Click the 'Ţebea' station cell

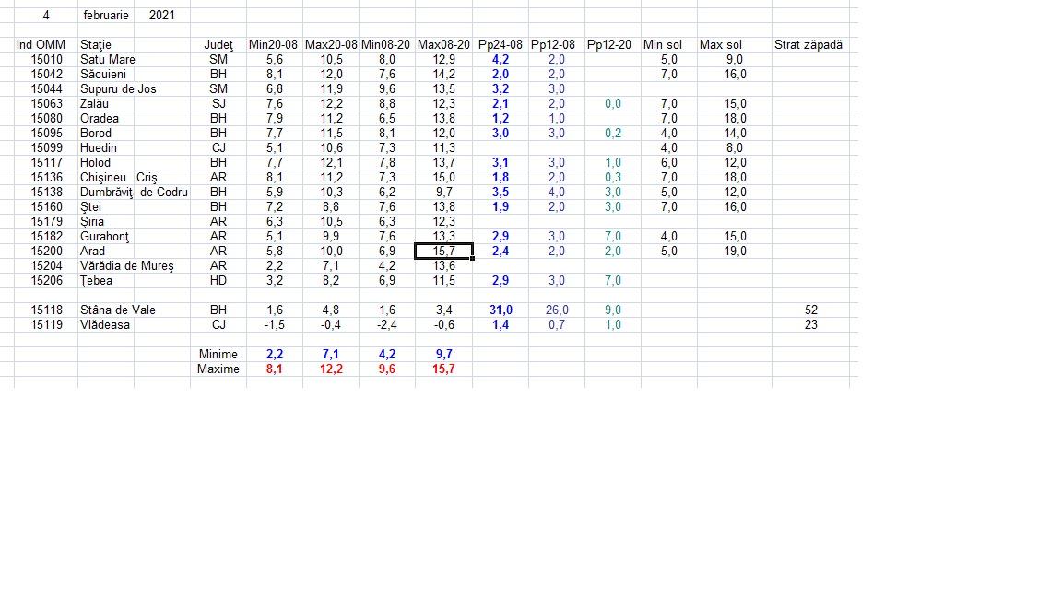click(106, 281)
